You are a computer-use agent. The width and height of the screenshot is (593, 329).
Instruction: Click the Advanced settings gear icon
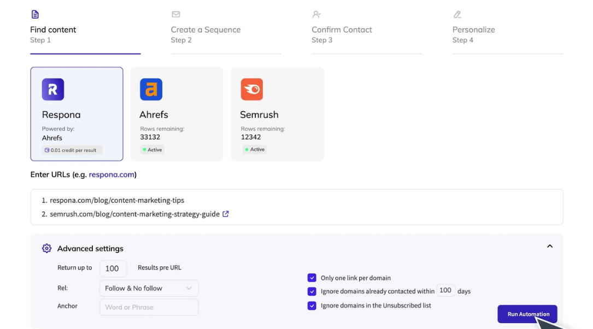pyautogui.click(x=46, y=248)
